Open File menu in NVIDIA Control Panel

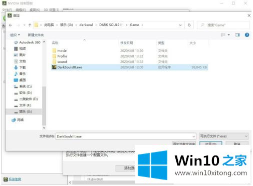point(7,10)
